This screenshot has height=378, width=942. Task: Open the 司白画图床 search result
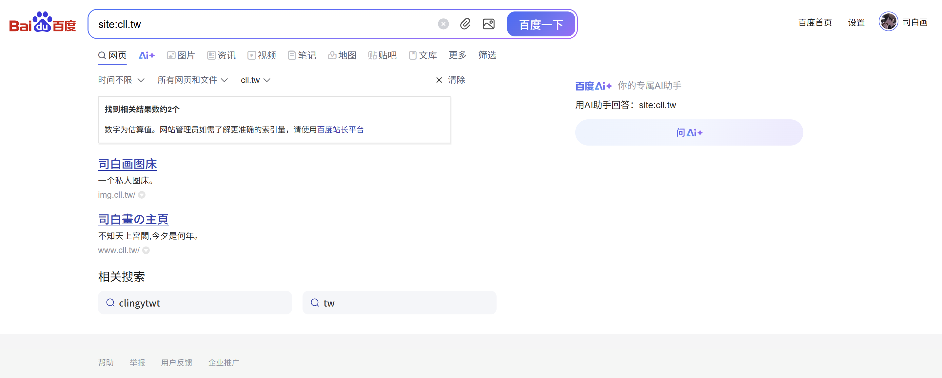point(127,164)
